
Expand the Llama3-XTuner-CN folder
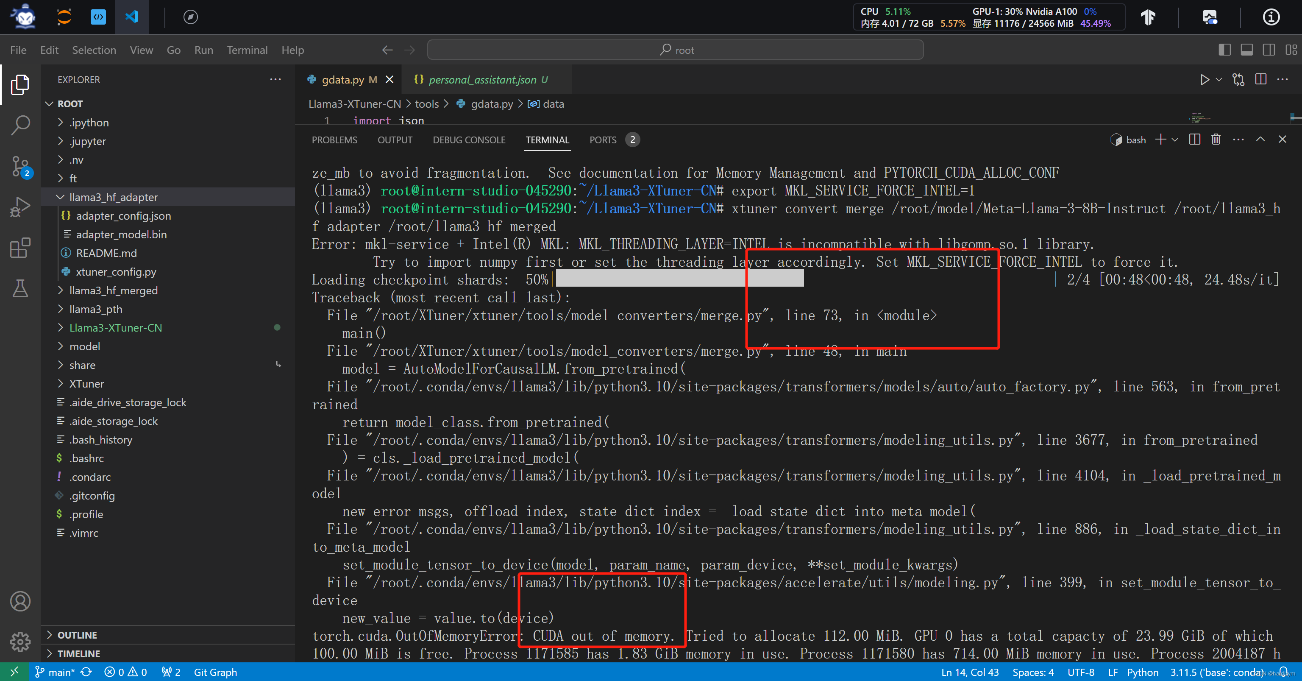click(x=116, y=328)
